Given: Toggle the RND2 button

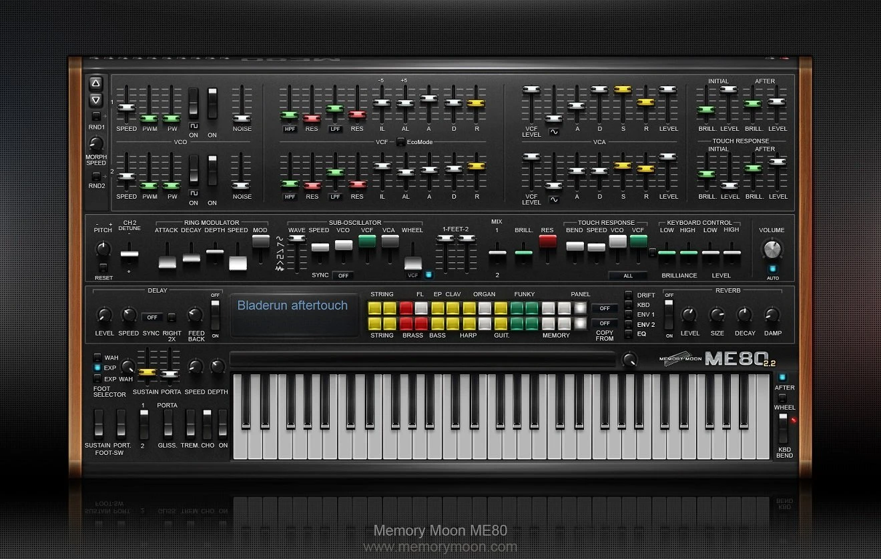Looking at the screenshot, I should point(96,175).
